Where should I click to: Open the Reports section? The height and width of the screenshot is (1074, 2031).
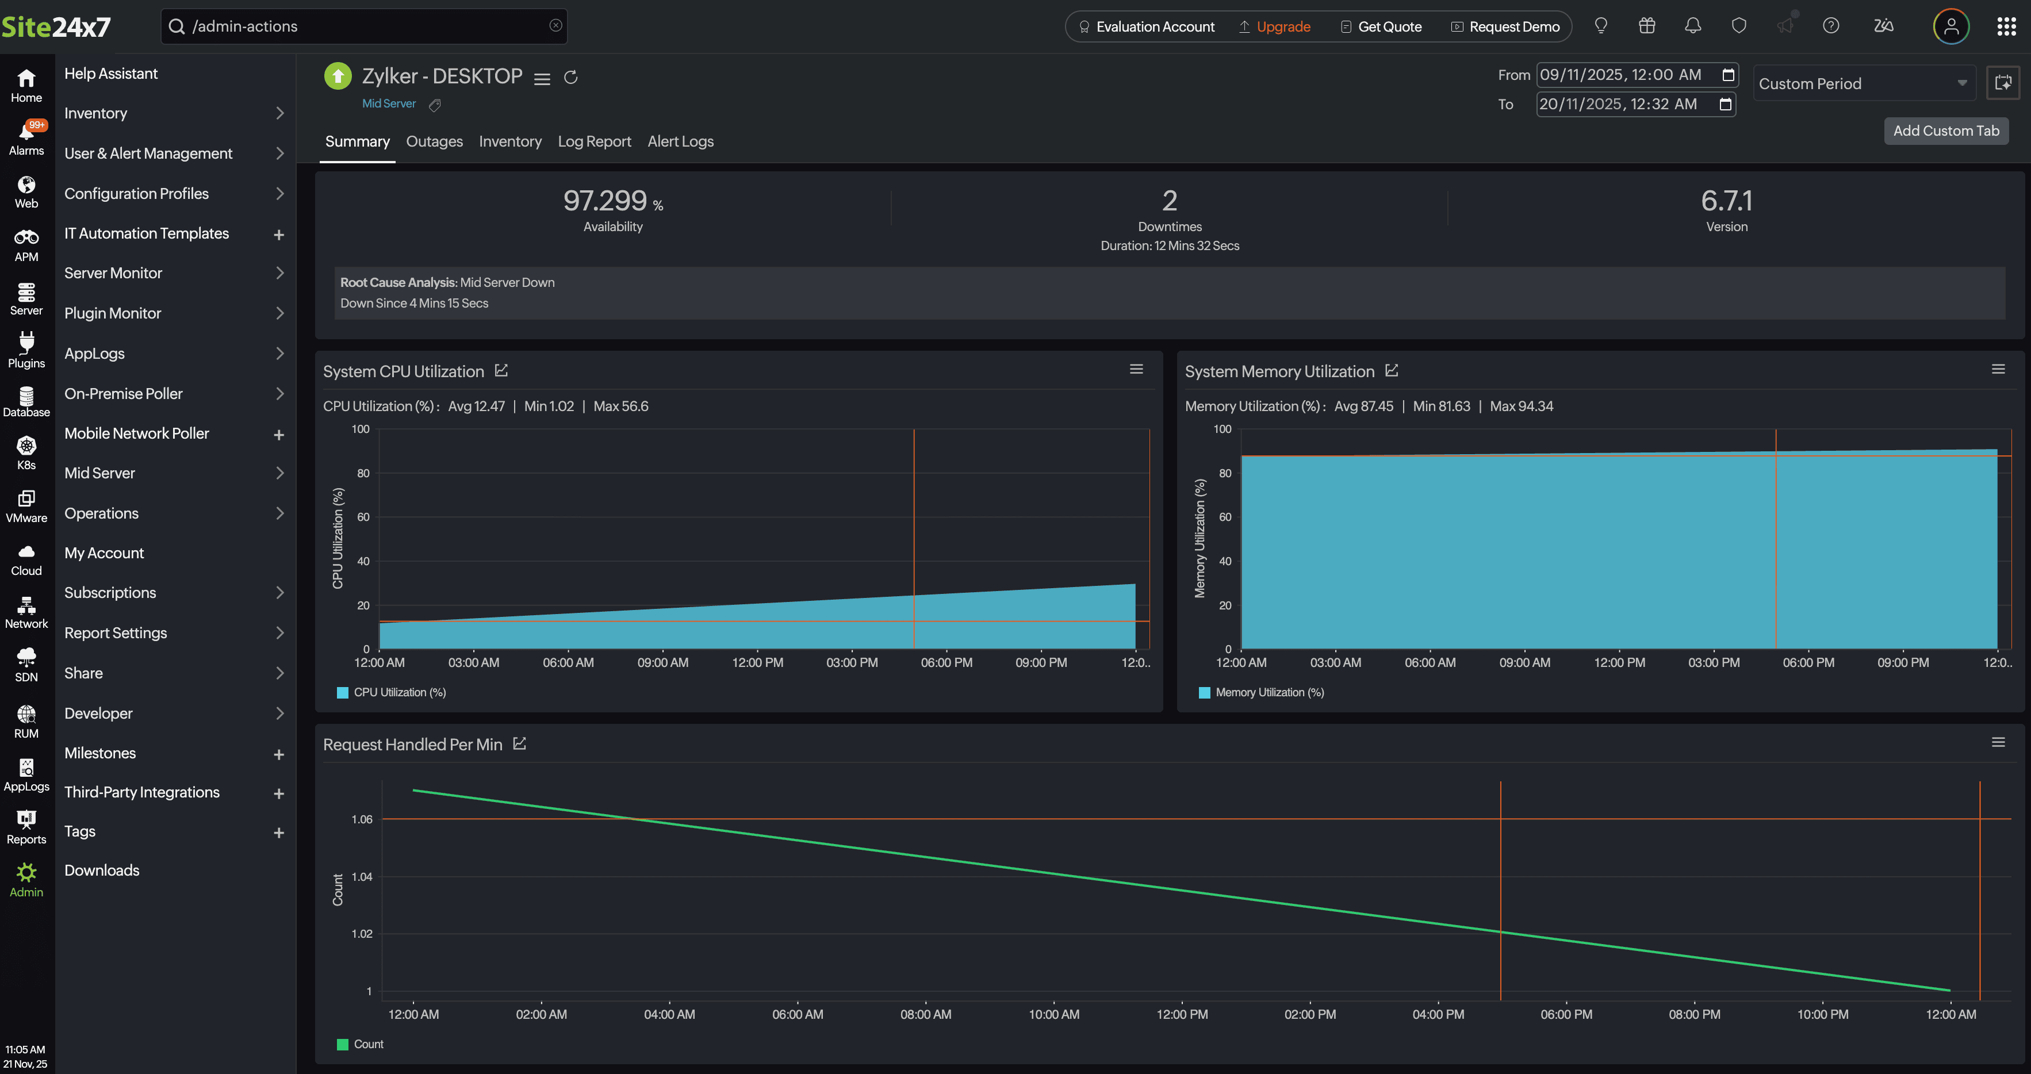click(26, 825)
